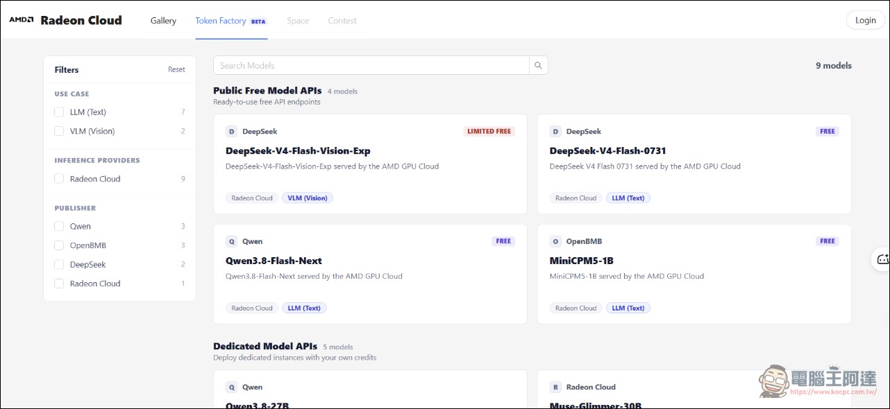Click the 'USE CASE' section label
The image size is (890, 409).
(x=72, y=94)
